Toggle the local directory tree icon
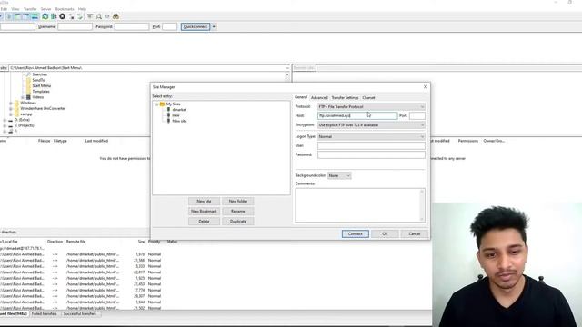The height and width of the screenshot is (327, 582). click(x=17, y=16)
